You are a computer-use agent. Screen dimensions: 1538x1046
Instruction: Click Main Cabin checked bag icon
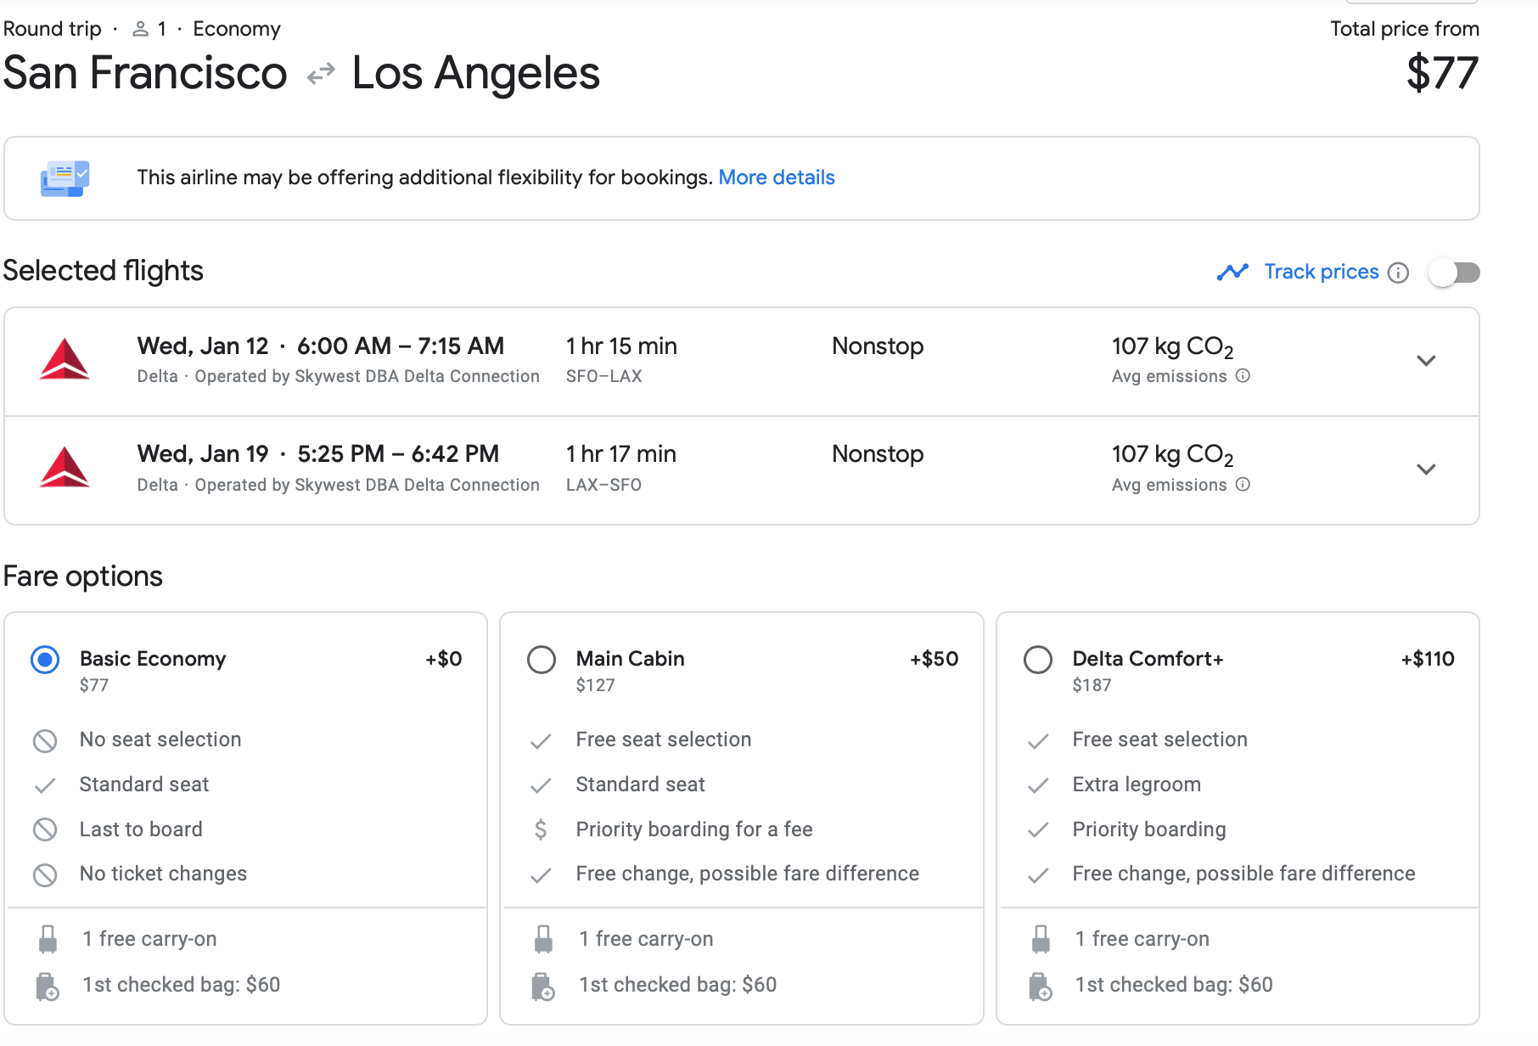click(543, 986)
